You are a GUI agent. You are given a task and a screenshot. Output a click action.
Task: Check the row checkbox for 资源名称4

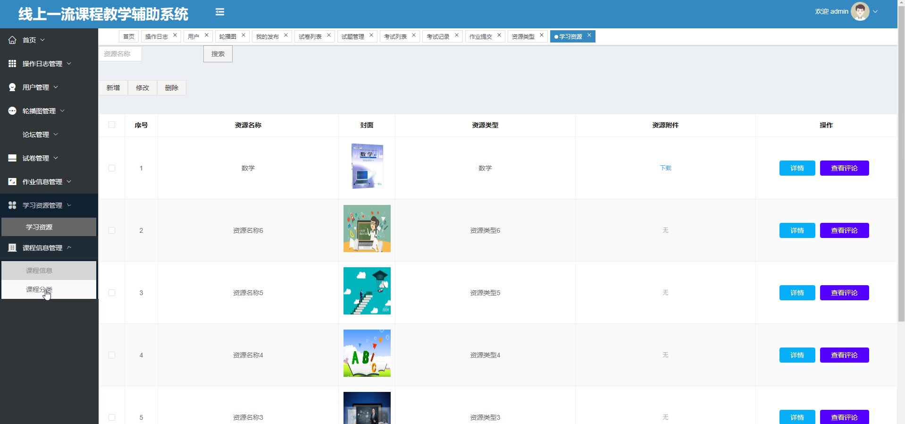pyautogui.click(x=112, y=355)
